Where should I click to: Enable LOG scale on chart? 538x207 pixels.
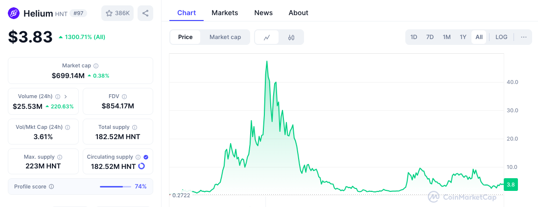(x=501, y=37)
